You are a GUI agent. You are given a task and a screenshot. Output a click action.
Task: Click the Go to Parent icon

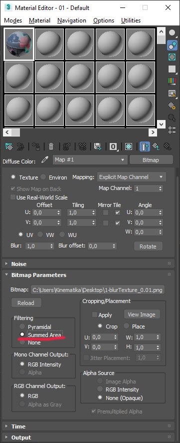pyautogui.click(x=156, y=146)
